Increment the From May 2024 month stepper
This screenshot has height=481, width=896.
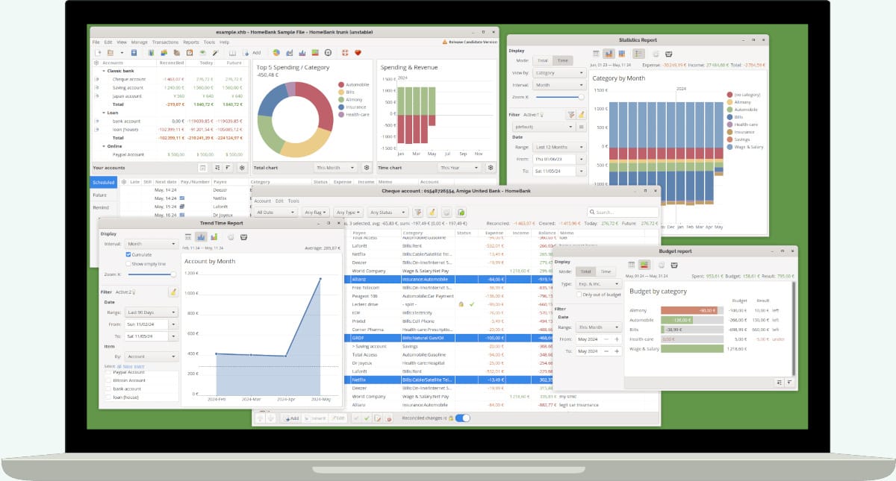(617, 339)
